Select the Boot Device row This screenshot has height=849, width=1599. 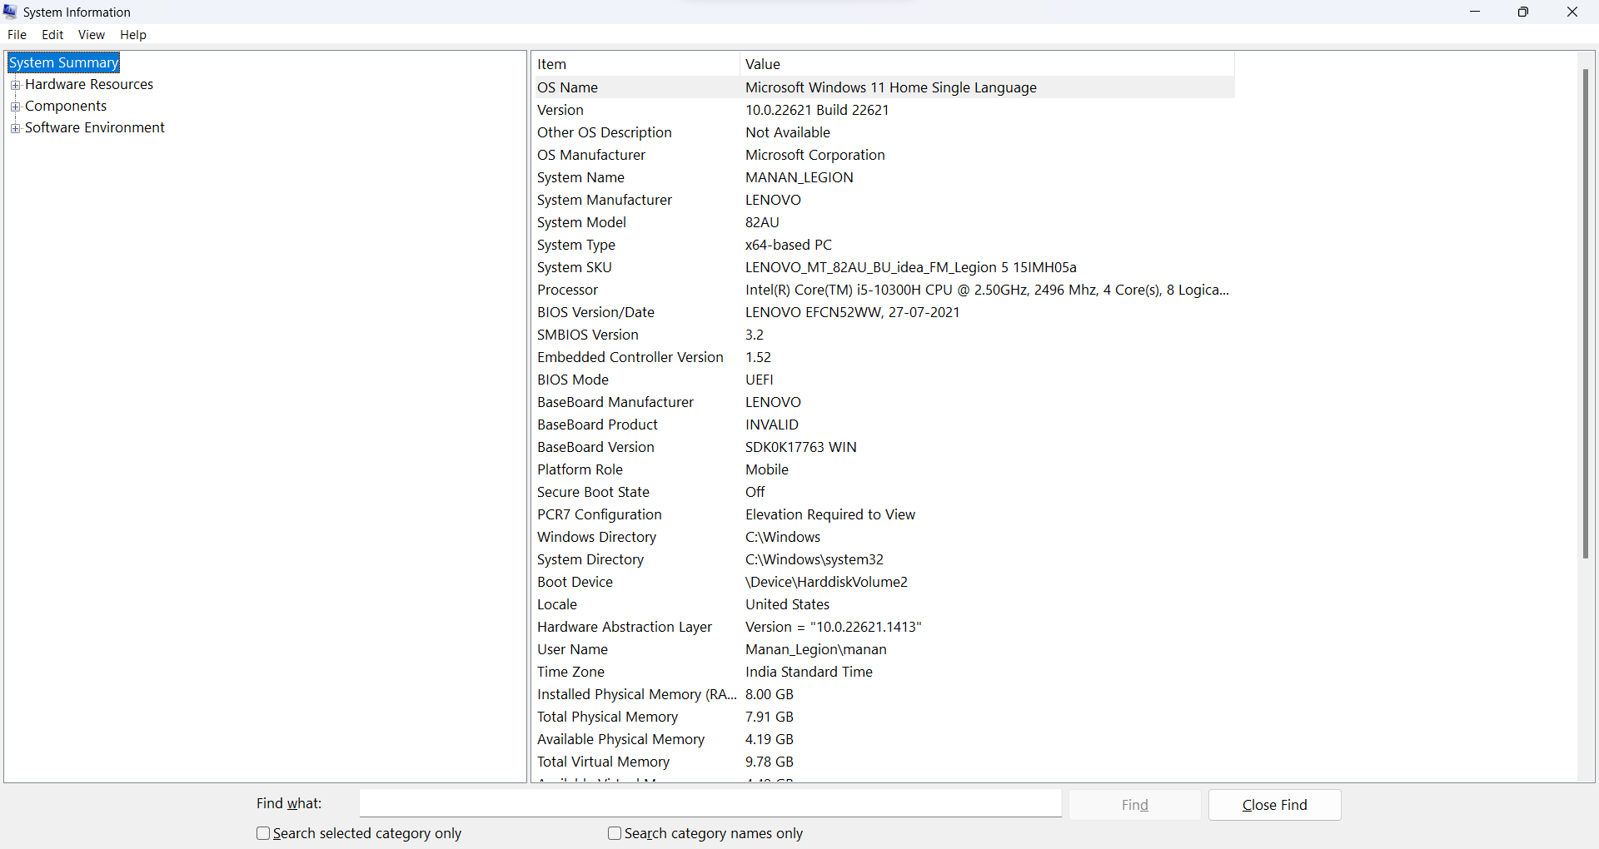coord(883,582)
